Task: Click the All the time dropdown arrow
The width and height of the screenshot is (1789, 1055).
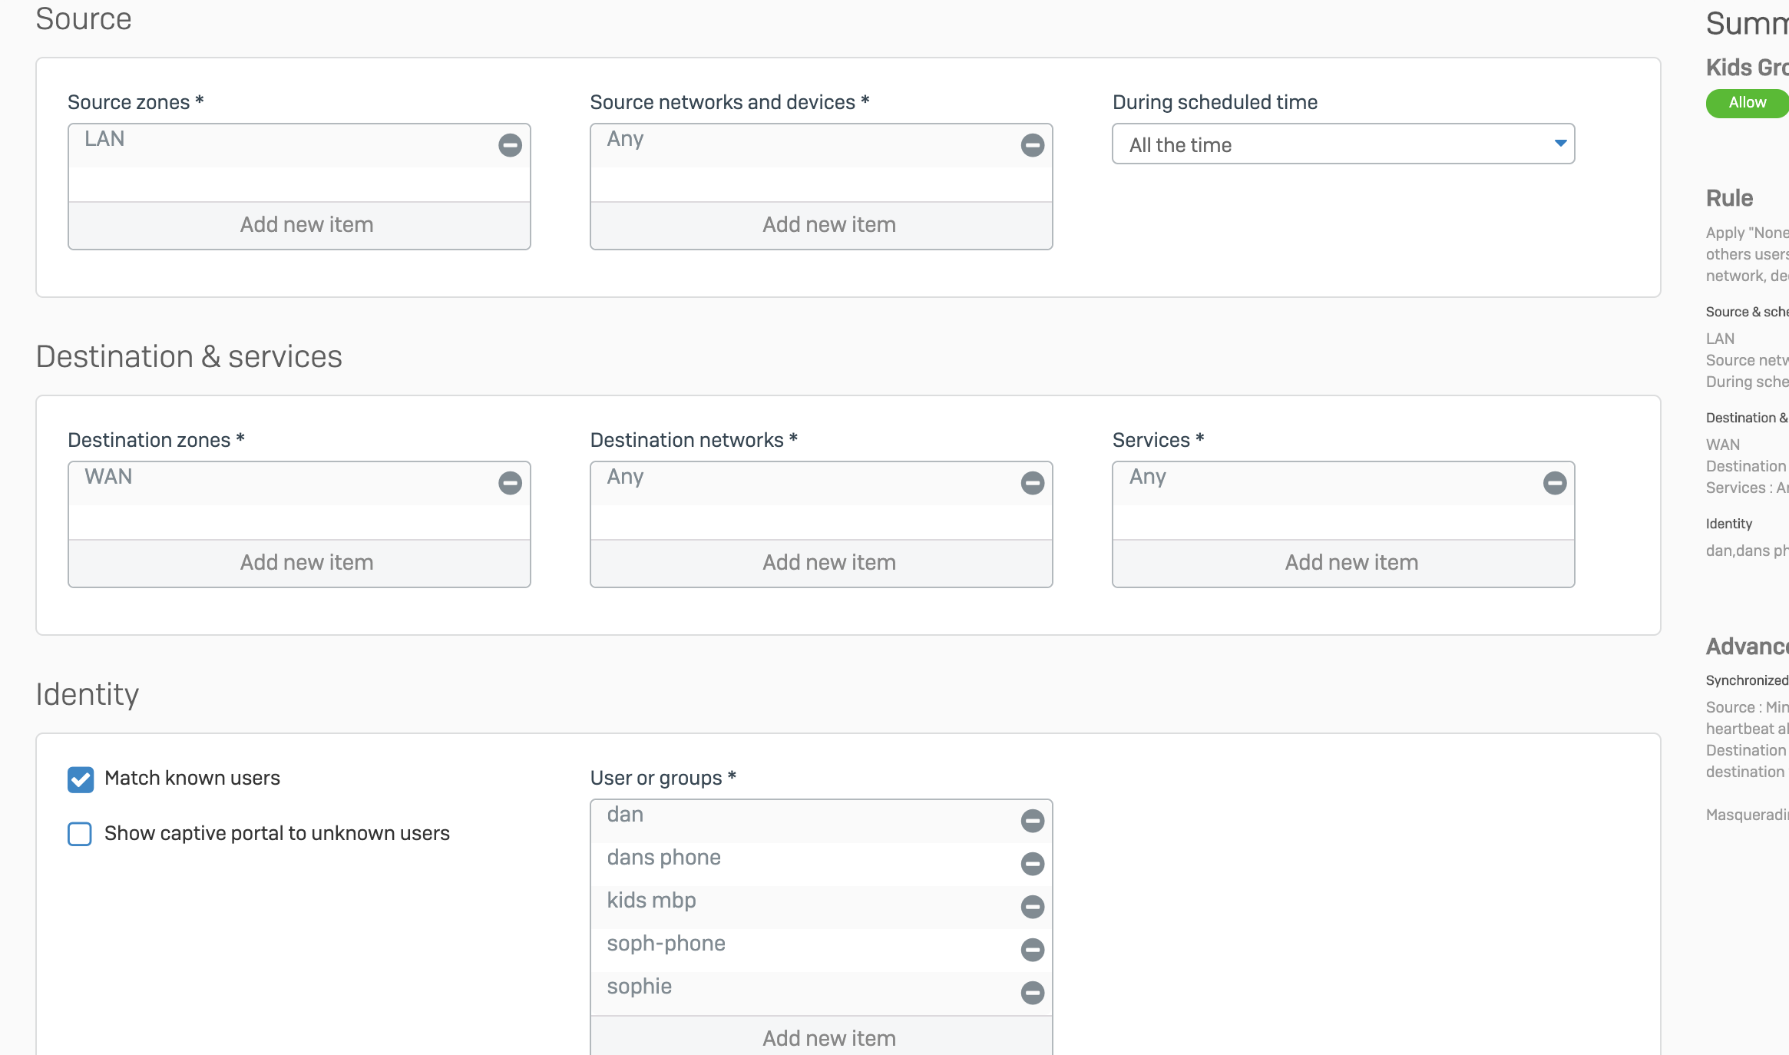Action: click(x=1560, y=144)
